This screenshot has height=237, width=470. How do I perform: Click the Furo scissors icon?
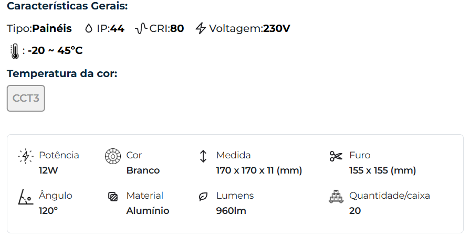[336, 156]
